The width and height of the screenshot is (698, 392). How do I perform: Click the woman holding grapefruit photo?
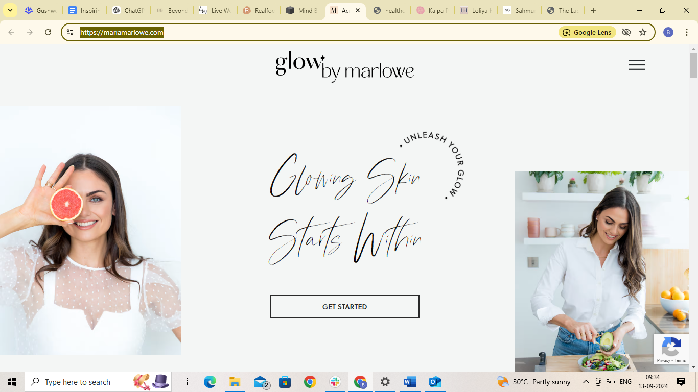[90, 230]
